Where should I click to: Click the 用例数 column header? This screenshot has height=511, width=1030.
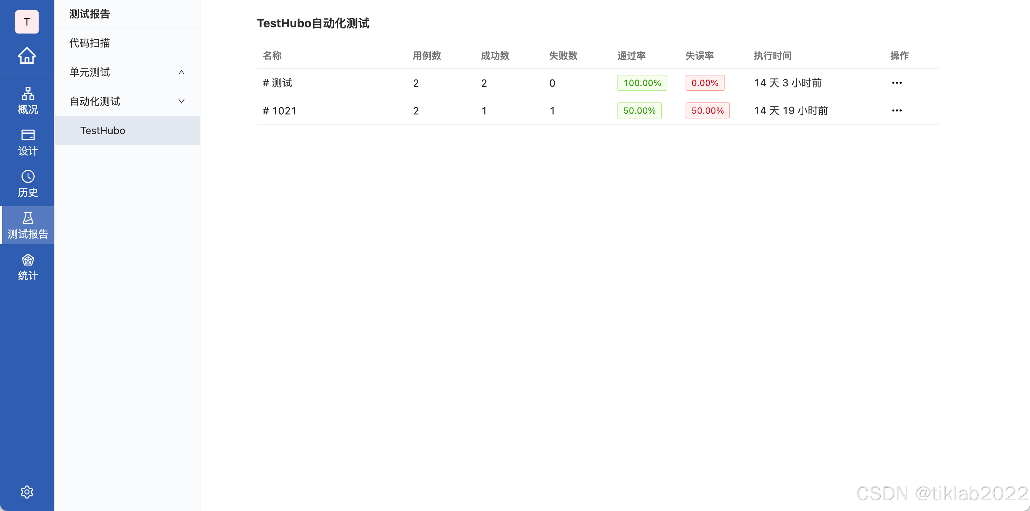427,55
